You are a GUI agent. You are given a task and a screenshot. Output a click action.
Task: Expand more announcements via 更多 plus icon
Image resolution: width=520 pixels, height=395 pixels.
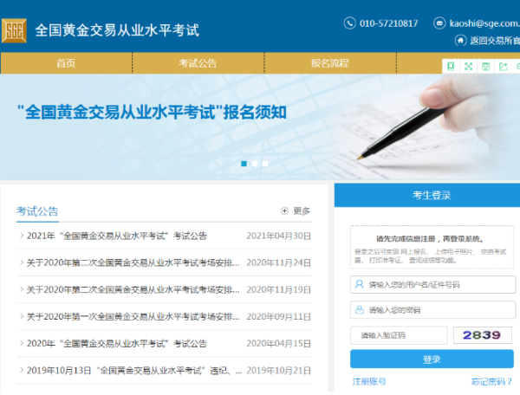285,210
